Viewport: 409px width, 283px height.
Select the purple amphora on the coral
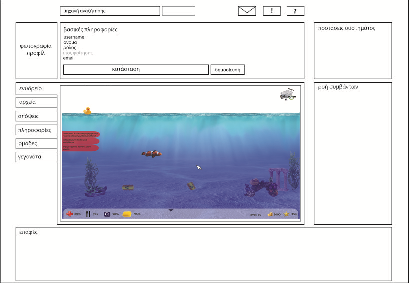(x=255, y=181)
